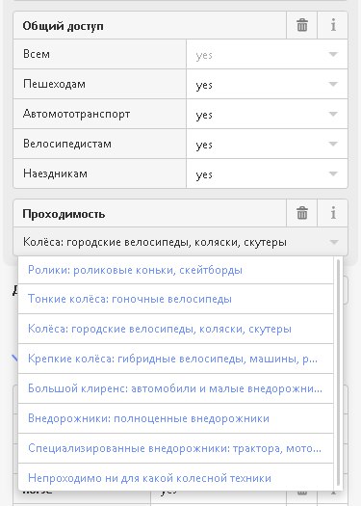This screenshot has height=506, width=361.
Task: Open the Велосипедистам dropdown arrow
Action: click(333, 144)
